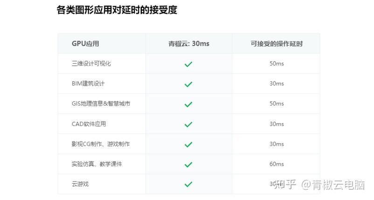Viewport: 374px width, 200px height.
Task: Click the 云游戏 row label
Action: (x=80, y=184)
